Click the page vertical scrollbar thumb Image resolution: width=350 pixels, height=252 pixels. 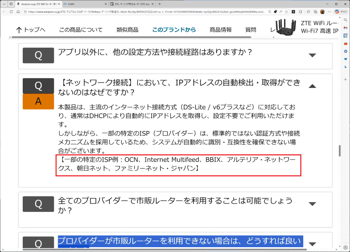[x=340, y=151]
